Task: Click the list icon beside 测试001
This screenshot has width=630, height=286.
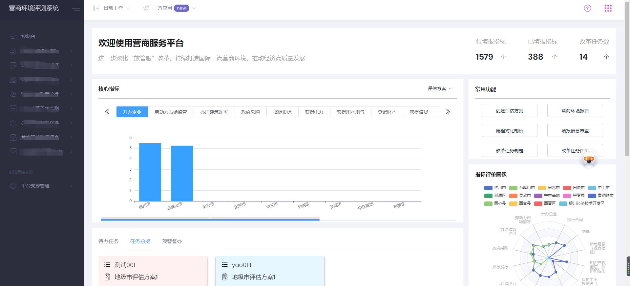Action: [107, 264]
